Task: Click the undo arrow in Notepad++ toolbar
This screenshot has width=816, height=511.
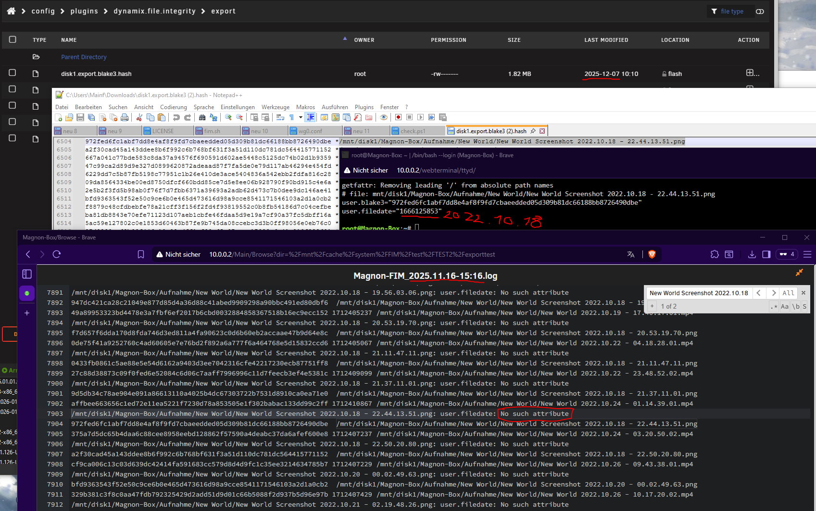Action: pos(176,117)
